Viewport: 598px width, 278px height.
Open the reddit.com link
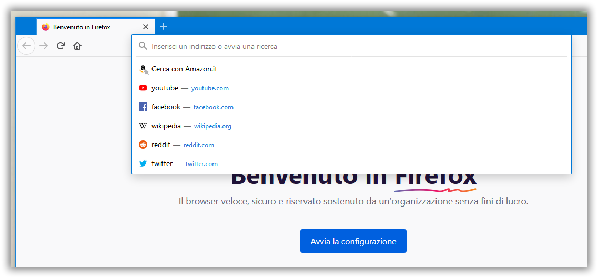pos(199,145)
